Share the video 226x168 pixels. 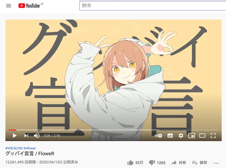(x=179, y=163)
